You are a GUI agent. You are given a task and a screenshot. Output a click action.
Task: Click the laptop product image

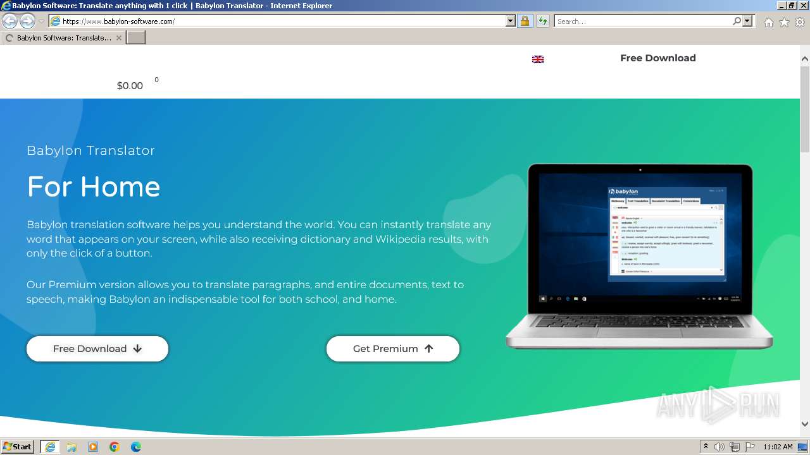click(x=639, y=257)
